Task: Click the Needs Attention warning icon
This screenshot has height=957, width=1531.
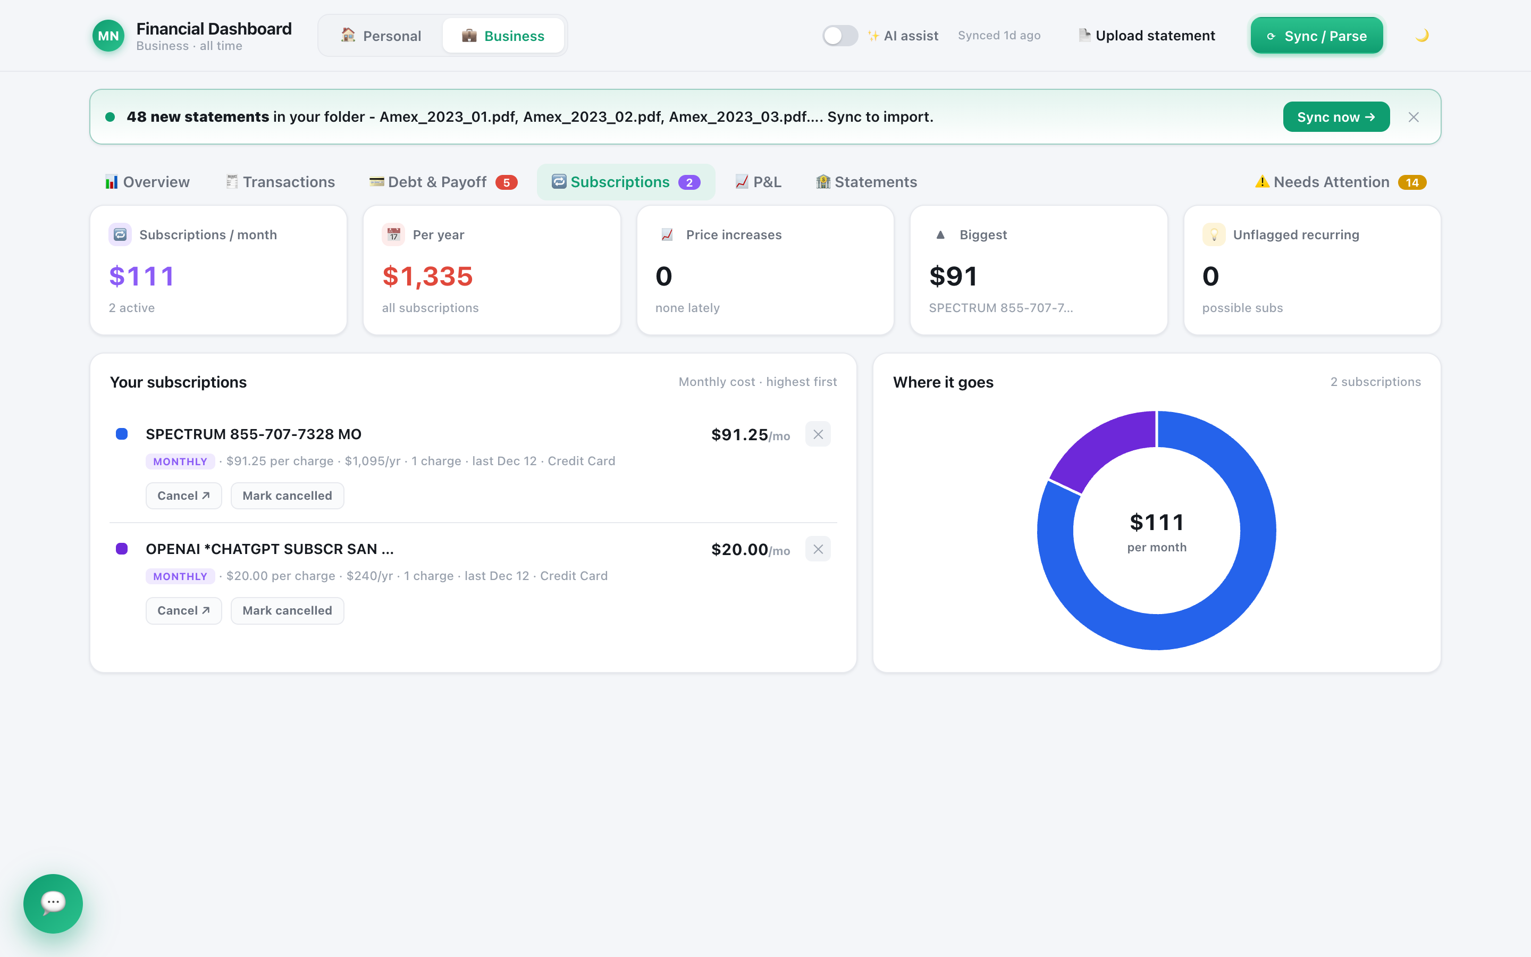Action: (x=1262, y=182)
